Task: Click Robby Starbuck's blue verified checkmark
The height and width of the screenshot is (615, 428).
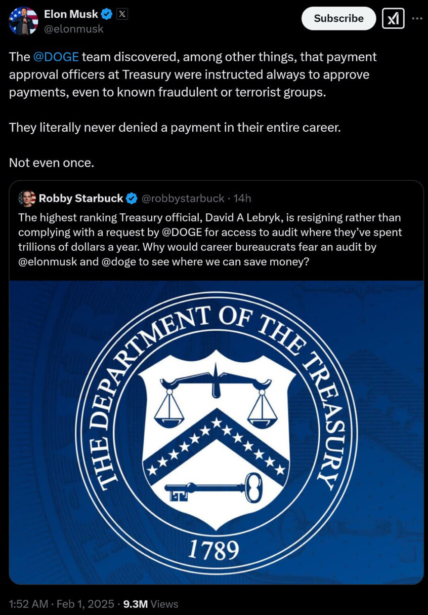Action: pos(132,199)
